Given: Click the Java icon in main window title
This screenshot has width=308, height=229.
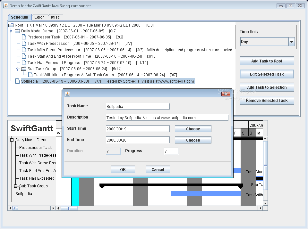Looking at the screenshot, I should 6,5.
